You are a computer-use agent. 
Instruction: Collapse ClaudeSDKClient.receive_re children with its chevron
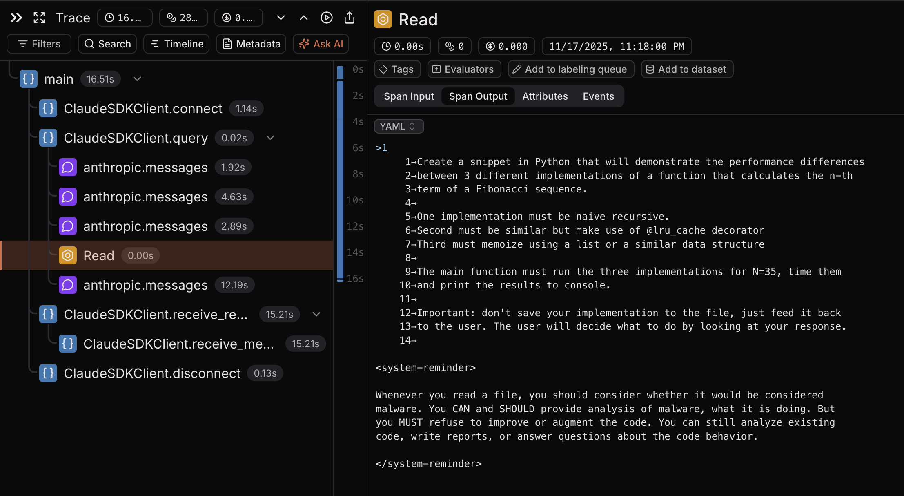[316, 314]
